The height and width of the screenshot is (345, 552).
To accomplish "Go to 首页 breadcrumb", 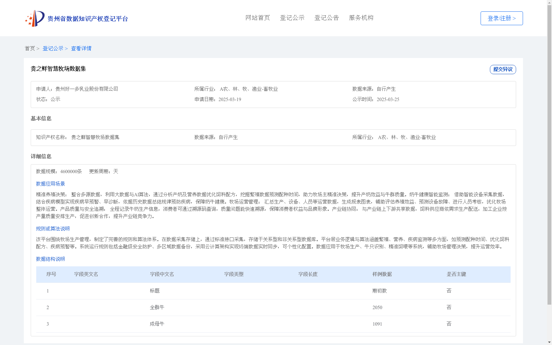I will point(30,48).
